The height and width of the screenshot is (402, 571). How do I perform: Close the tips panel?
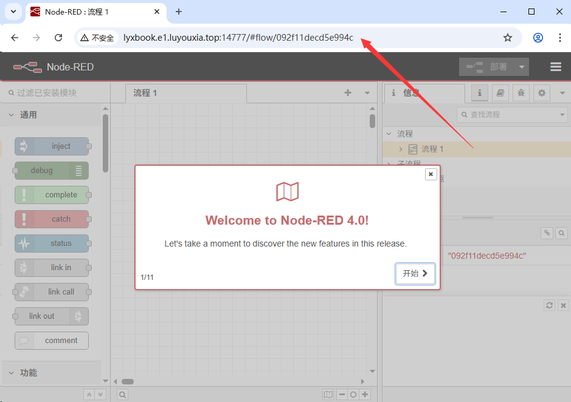563,305
